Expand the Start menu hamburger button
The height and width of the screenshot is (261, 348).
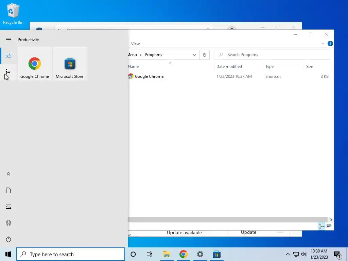point(8,40)
